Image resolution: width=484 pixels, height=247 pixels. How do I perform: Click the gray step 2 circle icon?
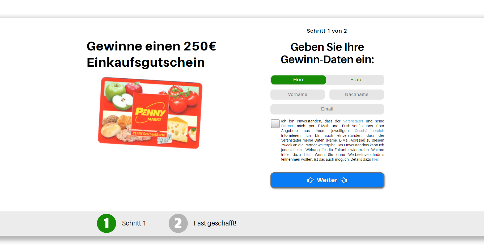[x=178, y=223]
